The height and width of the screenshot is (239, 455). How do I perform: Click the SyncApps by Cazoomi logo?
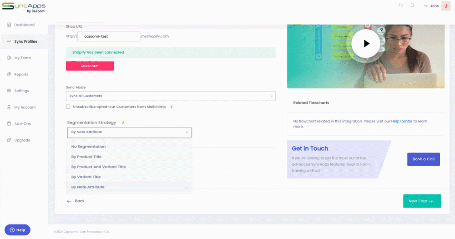pyautogui.click(x=24, y=8)
